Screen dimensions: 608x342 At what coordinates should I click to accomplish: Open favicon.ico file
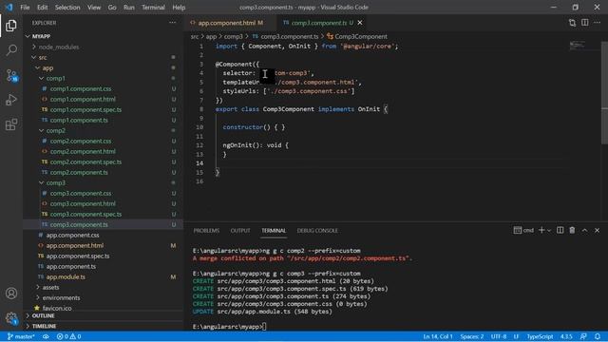[x=57, y=308]
